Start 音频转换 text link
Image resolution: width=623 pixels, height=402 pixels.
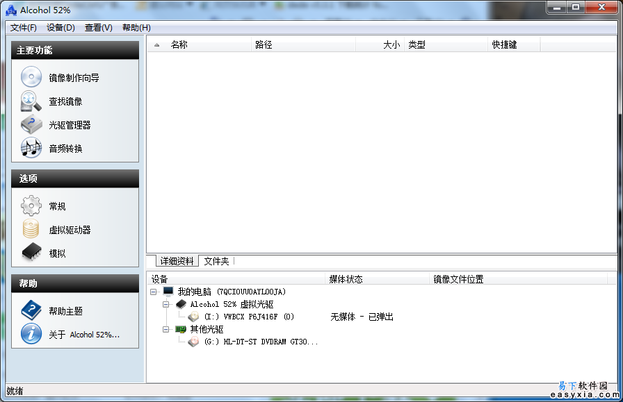point(65,149)
